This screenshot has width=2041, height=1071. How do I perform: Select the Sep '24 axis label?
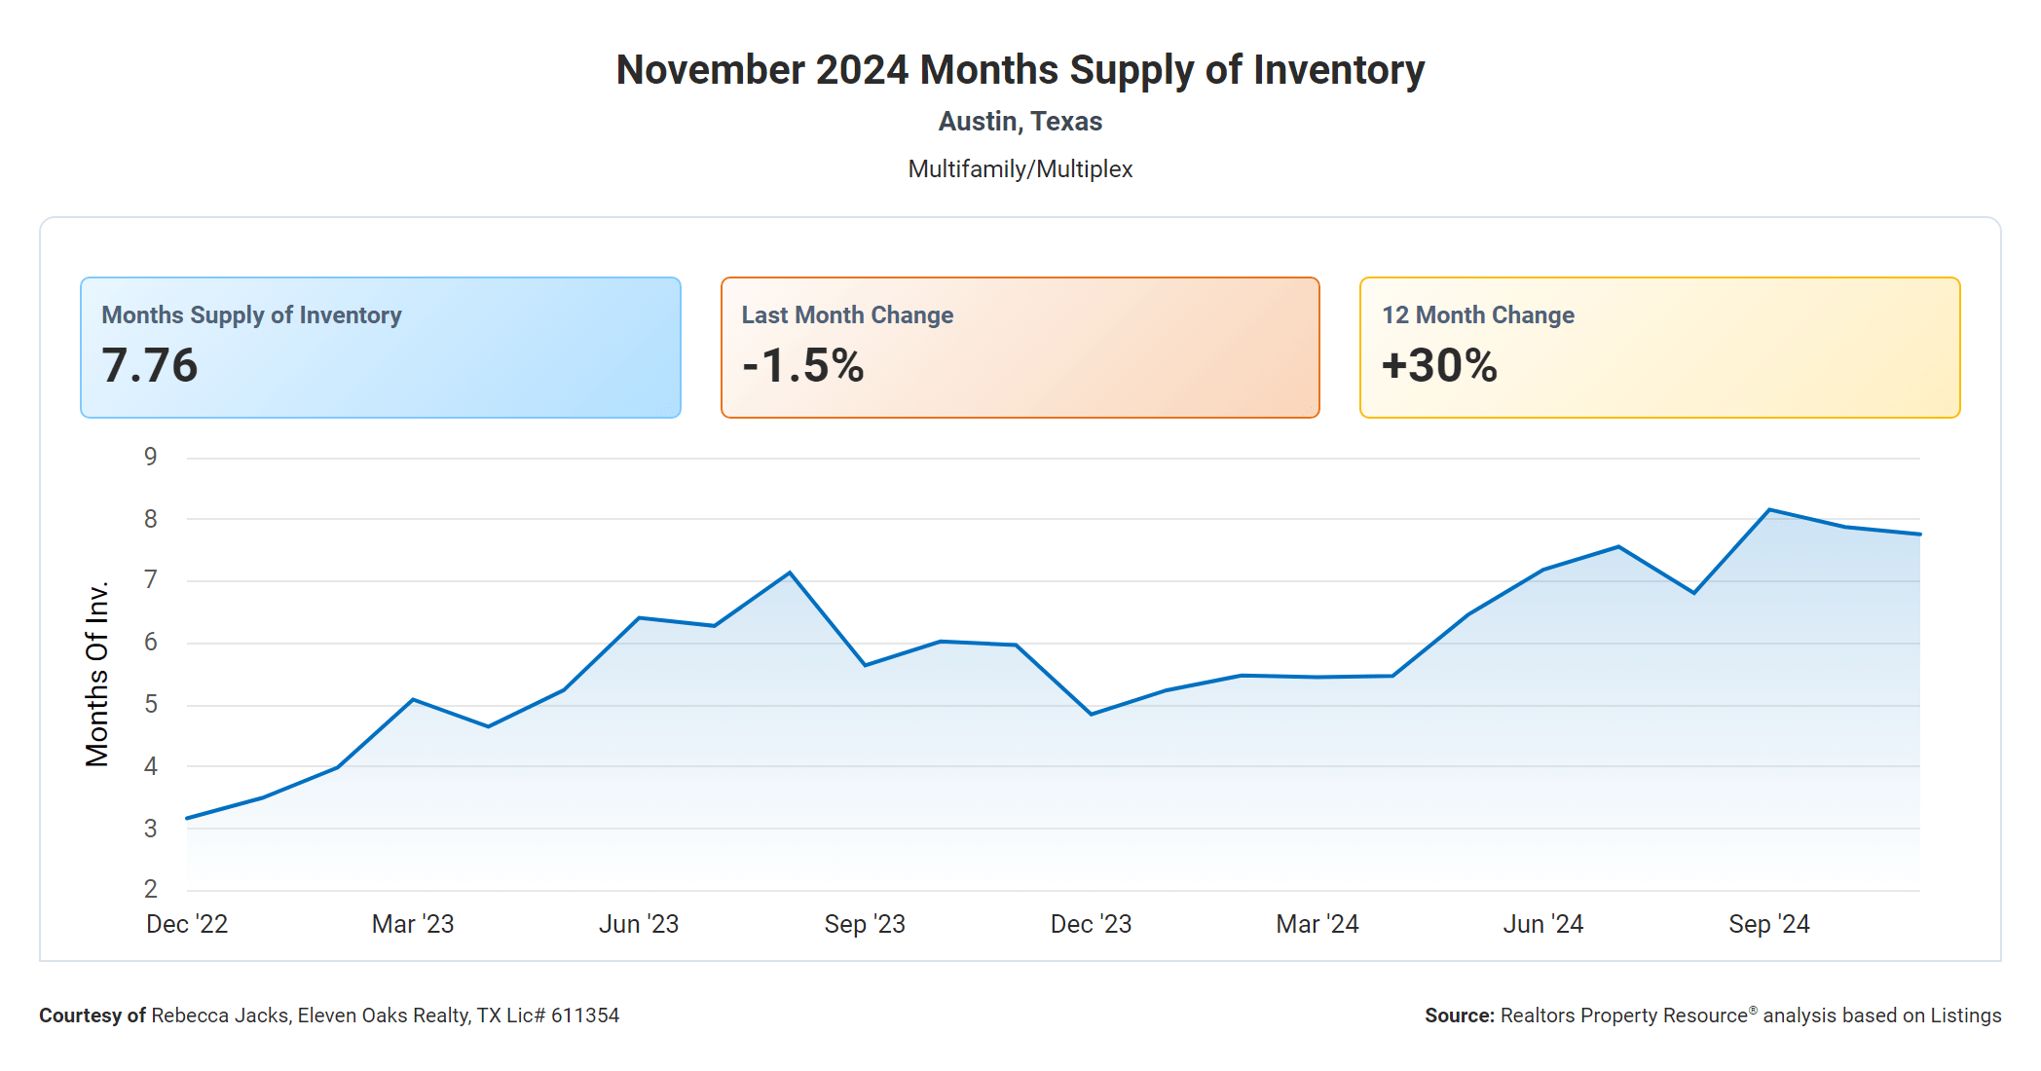coord(1768,924)
